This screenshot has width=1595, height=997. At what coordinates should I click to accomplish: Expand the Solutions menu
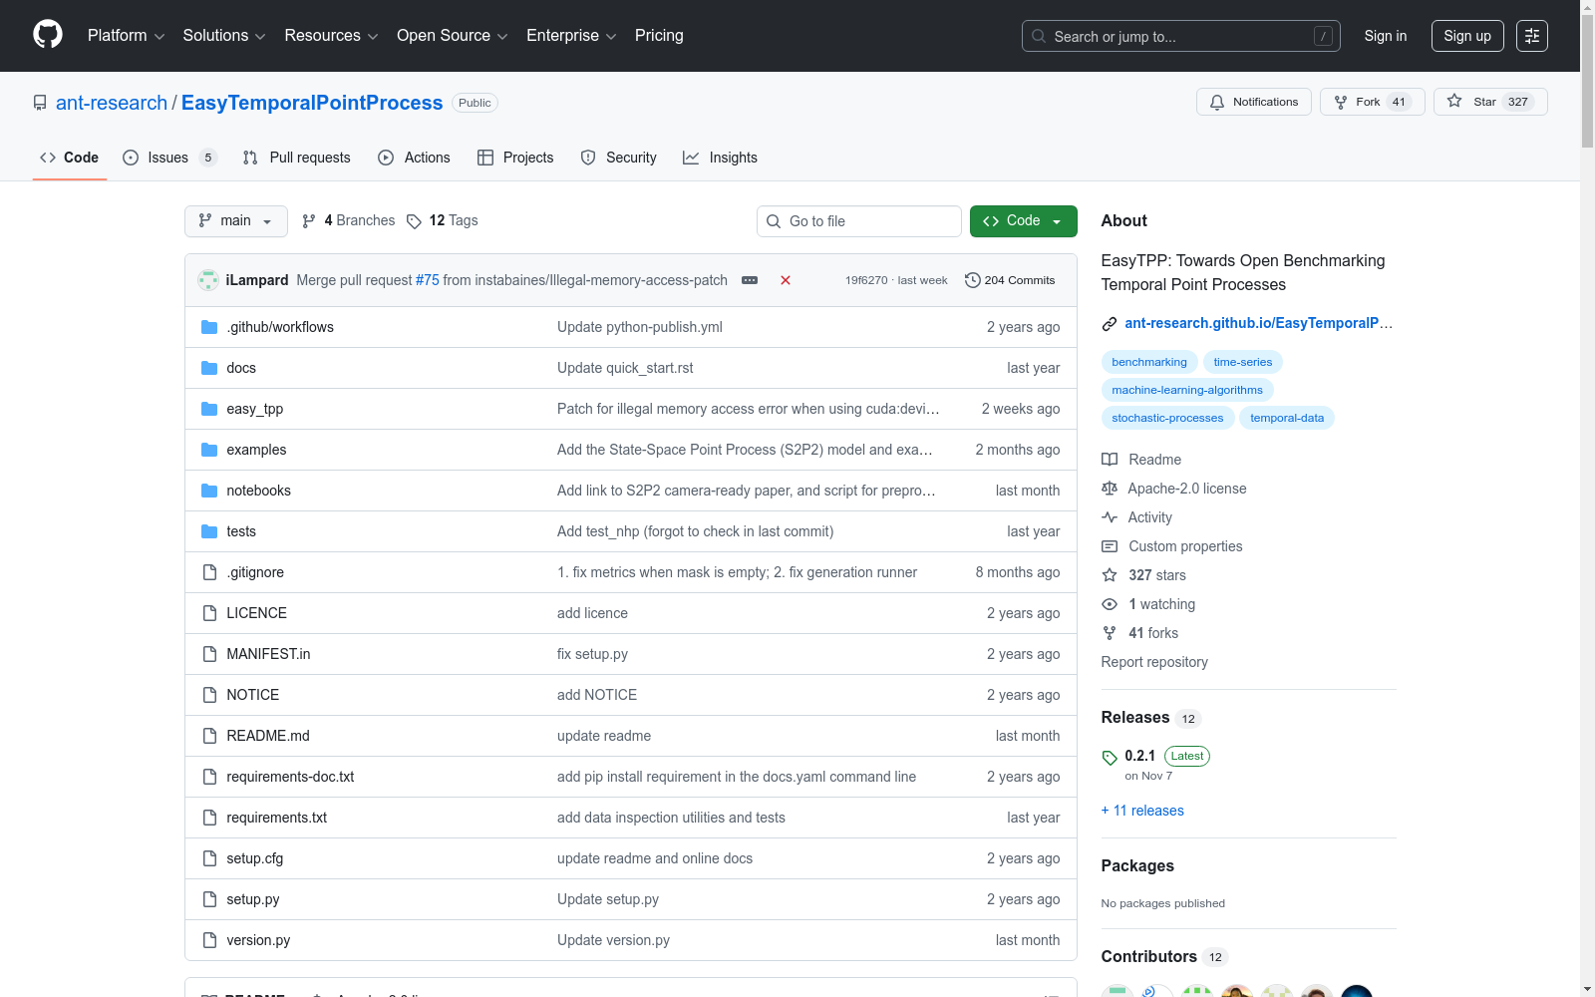coord(224,36)
